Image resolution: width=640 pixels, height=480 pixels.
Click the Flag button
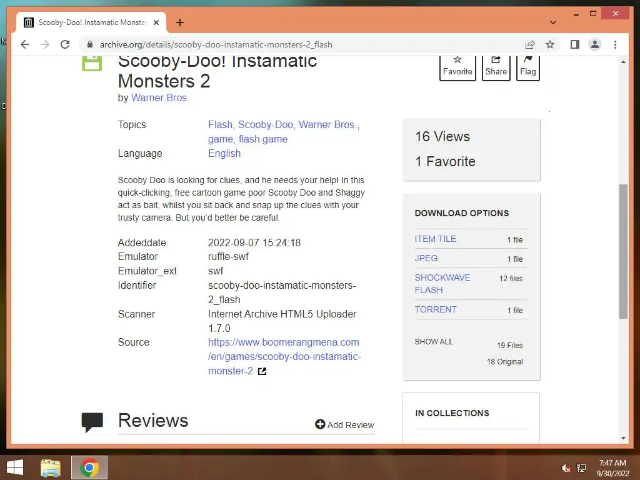[x=527, y=67]
